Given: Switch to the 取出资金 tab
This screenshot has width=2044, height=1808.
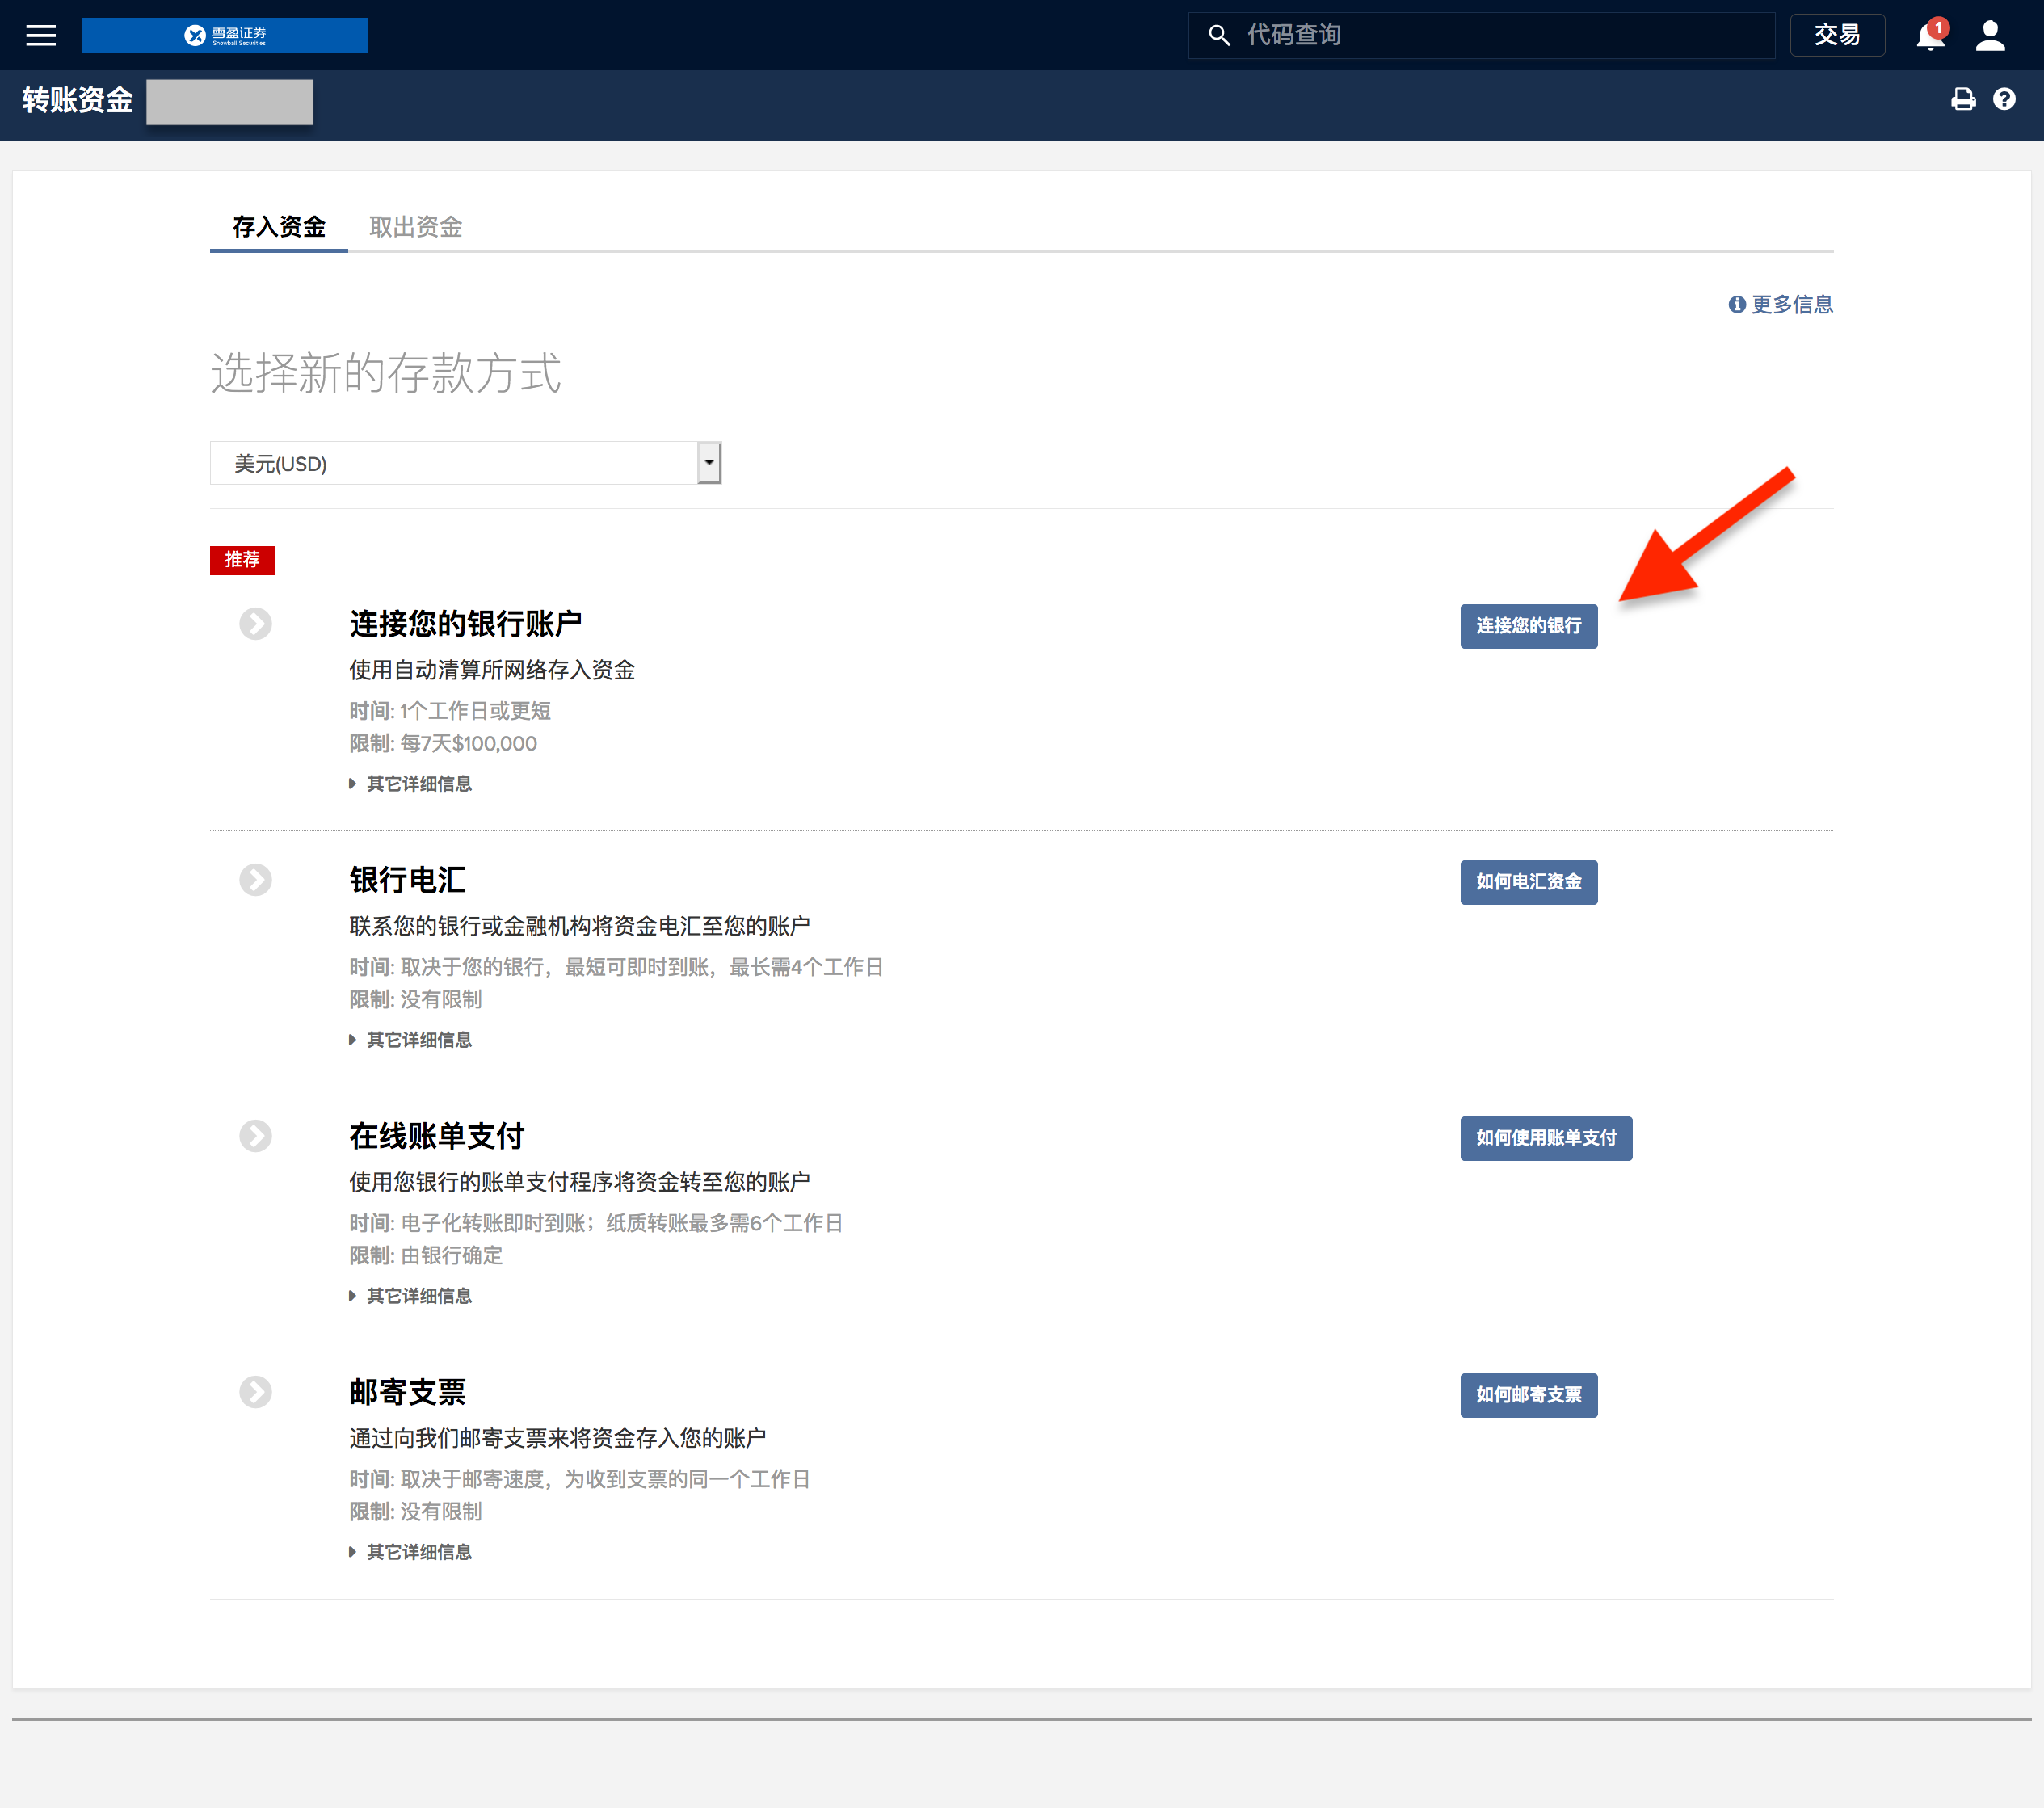Looking at the screenshot, I should click(415, 227).
